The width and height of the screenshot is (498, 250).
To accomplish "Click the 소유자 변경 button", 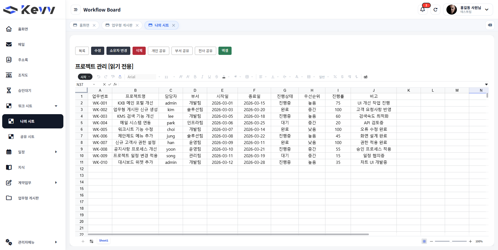I will coord(118,51).
